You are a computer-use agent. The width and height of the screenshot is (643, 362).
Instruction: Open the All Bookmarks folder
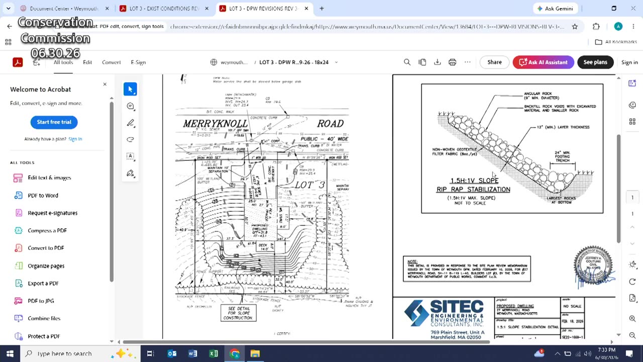click(x=616, y=42)
